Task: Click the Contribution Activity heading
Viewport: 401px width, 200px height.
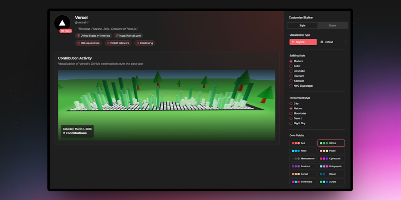Action: [75, 58]
